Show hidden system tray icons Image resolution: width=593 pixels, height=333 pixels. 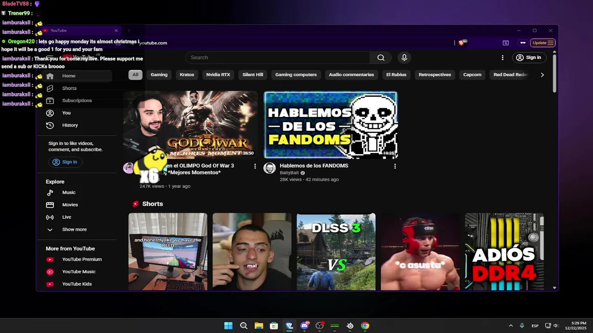click(511, 326)
